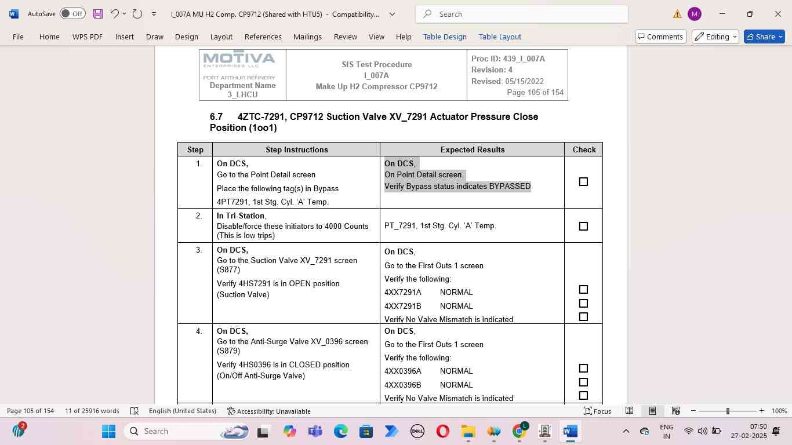Screen dimensions: 792x445
Task: Check the step 4 Valve Mismatch box
Action: 583,396
